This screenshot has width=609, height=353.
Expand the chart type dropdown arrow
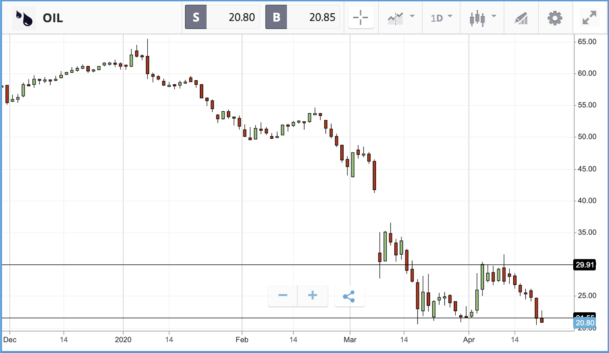pyautogui.click(x=494, y=16)
